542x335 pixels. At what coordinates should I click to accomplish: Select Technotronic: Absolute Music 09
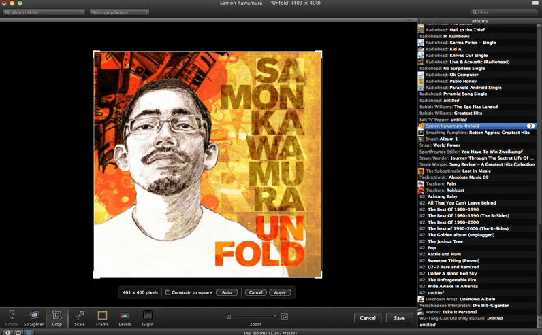click(477, 177)
